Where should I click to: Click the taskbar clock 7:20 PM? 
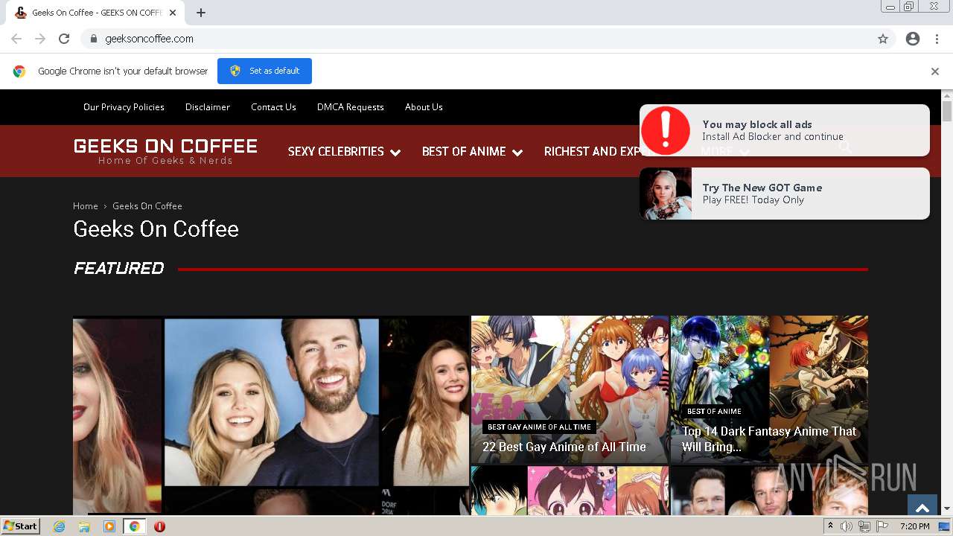914,526
